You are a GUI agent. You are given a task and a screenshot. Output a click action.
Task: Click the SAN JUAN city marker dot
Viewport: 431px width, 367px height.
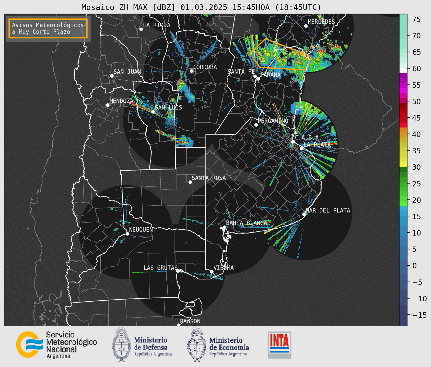112,76
